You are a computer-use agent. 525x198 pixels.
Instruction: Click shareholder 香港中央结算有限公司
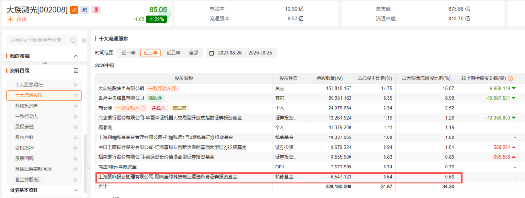pyautogui.click(x=122, y=98)
